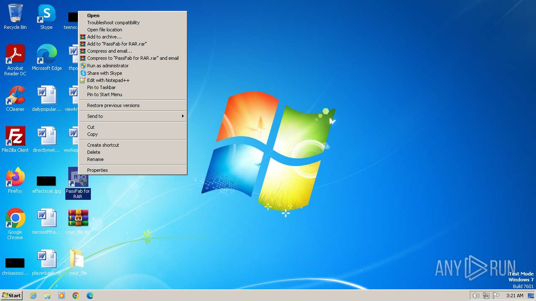Choose Pin to Start Menu
The image size is (536, 301).
(x=132, y=94)
